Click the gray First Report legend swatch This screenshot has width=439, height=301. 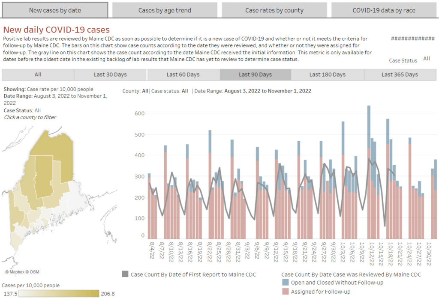[125, 274]
